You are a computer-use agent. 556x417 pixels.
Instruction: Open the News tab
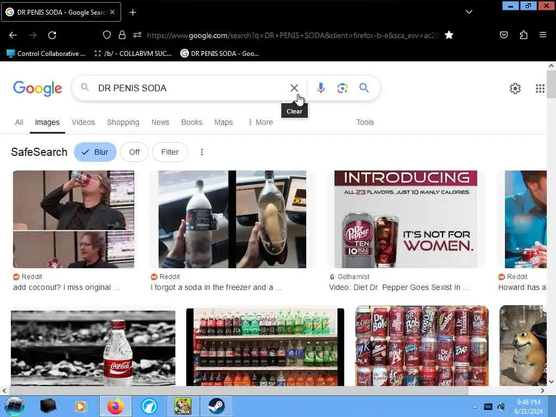point(160,122)
